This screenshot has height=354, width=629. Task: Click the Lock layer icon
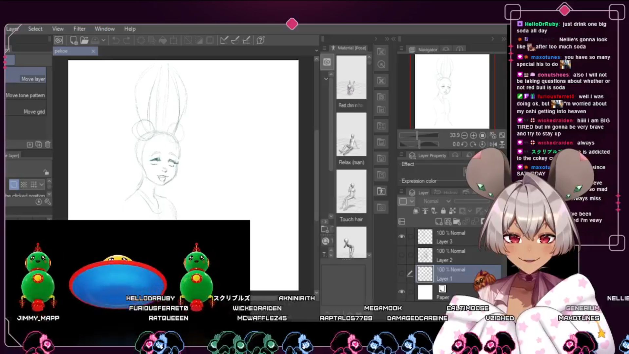(443, 211)
